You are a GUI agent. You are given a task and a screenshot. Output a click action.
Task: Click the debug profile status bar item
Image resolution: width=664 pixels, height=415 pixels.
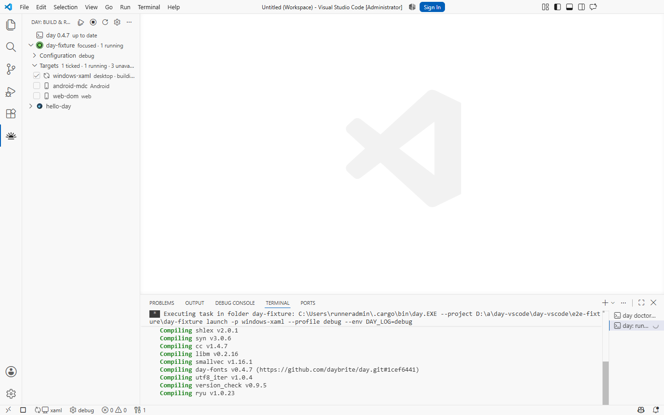coord(82,410)
